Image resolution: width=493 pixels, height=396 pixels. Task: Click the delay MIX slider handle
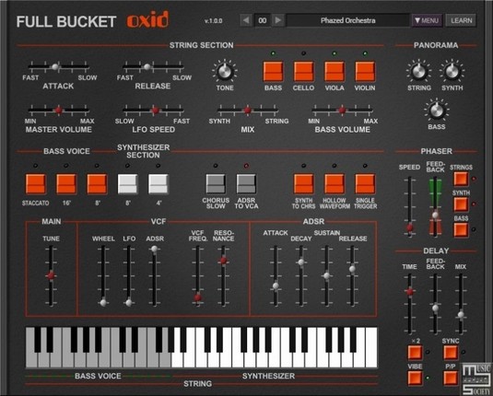pos(461,315)
